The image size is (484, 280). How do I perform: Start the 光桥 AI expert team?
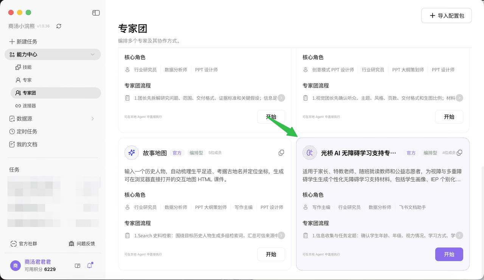click(449, 254)
